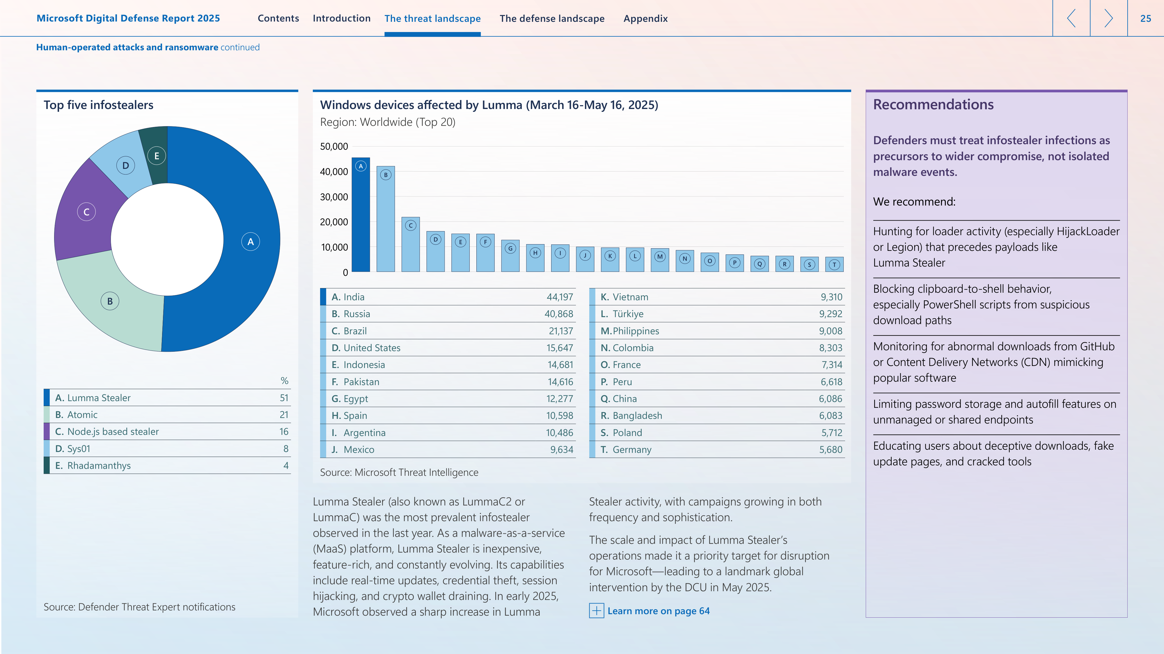Click the 'Blocking clipboard-to-shell behavior' recommendation

981,304
